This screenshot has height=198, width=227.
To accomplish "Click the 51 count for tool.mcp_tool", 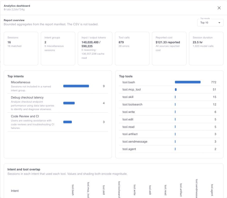I will click(214, 89).
